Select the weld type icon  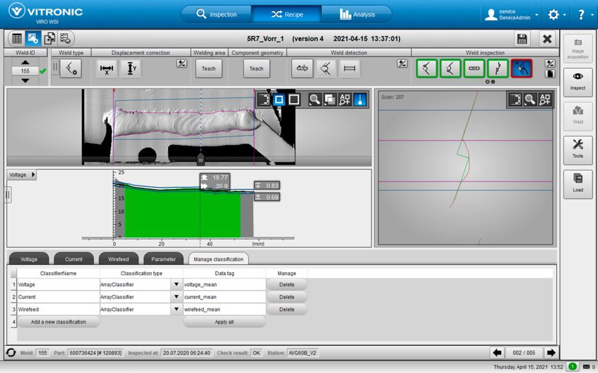click(71, 69)
